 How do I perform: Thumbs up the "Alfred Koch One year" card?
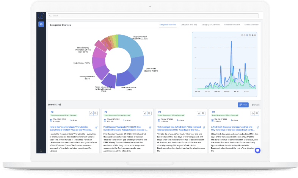[253, 113]
